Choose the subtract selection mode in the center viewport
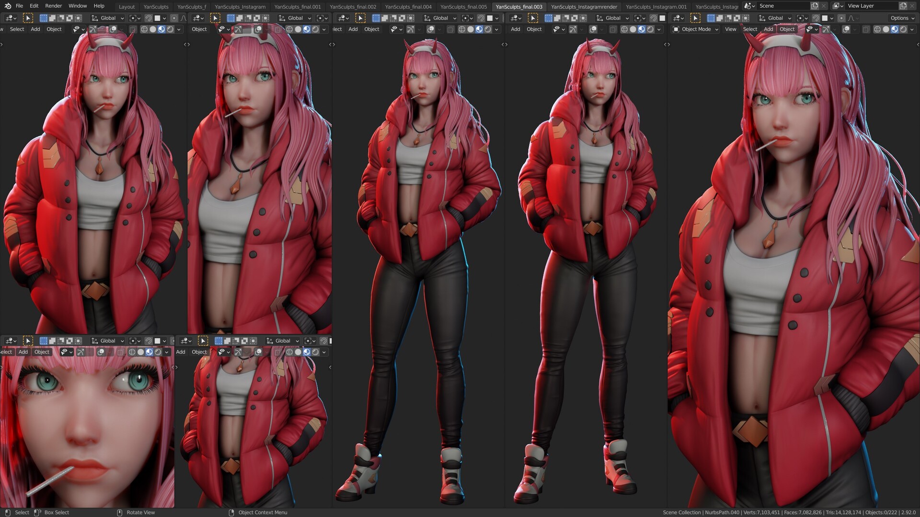The image size is (920, 517). pos(393,18)
